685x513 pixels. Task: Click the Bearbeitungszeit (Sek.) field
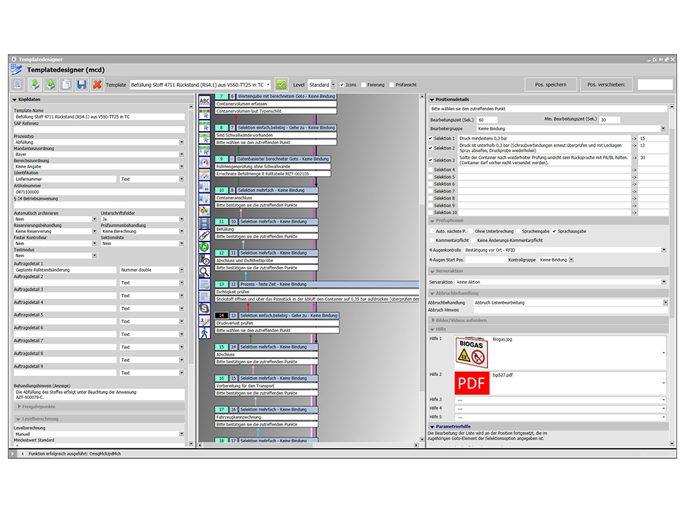(487, 120)
